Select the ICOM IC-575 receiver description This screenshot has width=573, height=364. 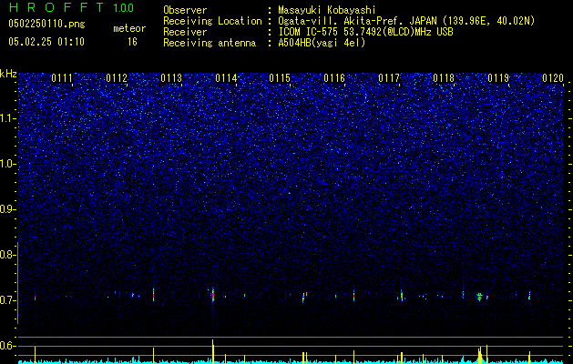[x=365, y=32]
